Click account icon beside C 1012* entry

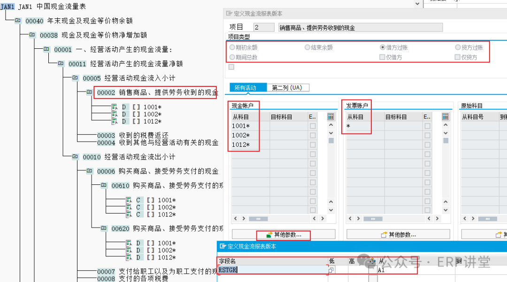click(x=128, y=214)
